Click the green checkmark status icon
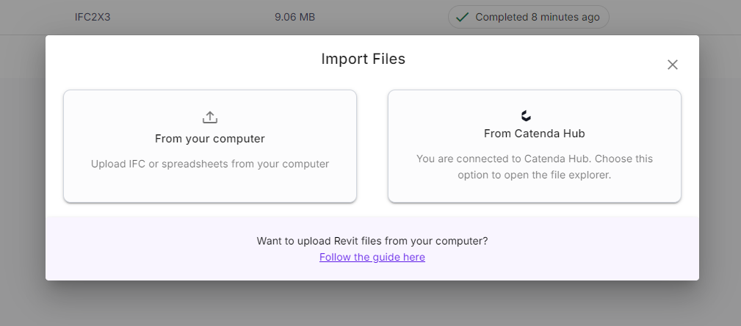Screen dimensions: 741x326 pyautogui.click(x=462, y=18)
